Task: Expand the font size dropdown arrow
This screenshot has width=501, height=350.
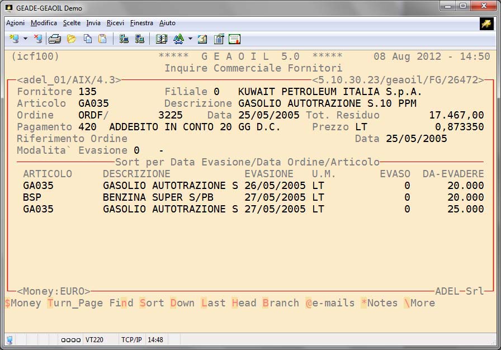Action: [x=190, y=39]
